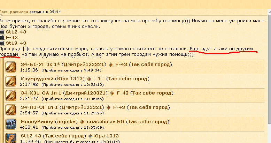Click arrow icon in 34-П1-ОГ row
Screen dimensions: 271x143
pos(109,107)
